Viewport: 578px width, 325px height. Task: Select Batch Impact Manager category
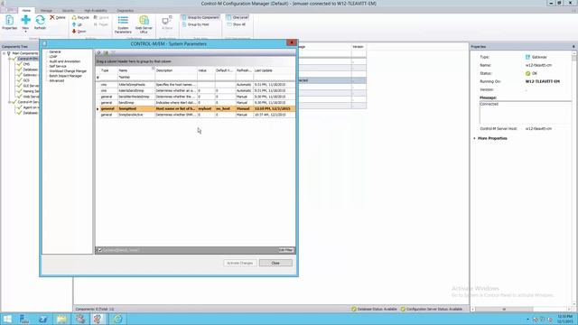pos(65,76)
